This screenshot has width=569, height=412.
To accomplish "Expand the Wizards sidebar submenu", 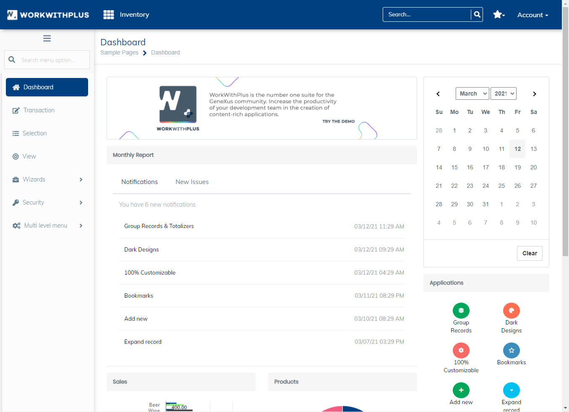I will 47,179.
